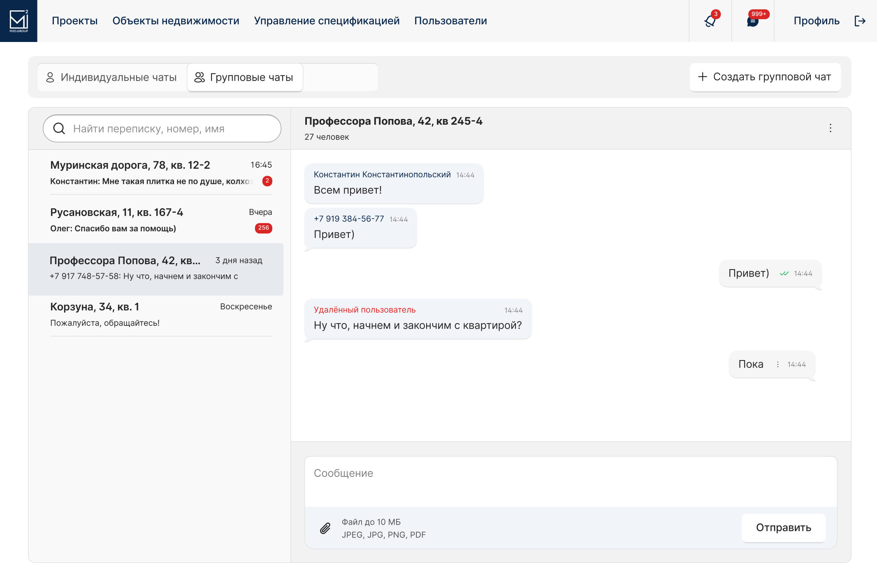Select Групповые чаты tab
The height and width of the screenshot is (586, 877).
point(245,77)
